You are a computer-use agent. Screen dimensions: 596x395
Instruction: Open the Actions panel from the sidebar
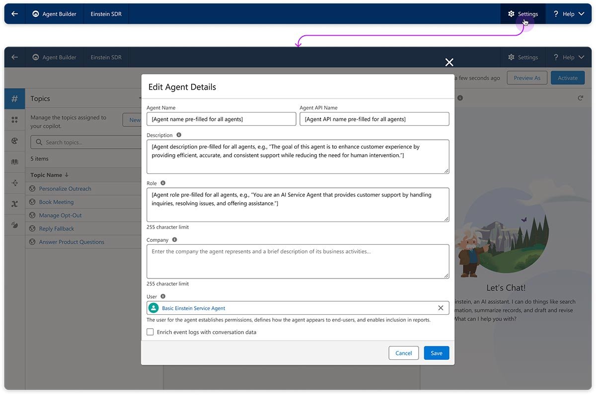14,119
